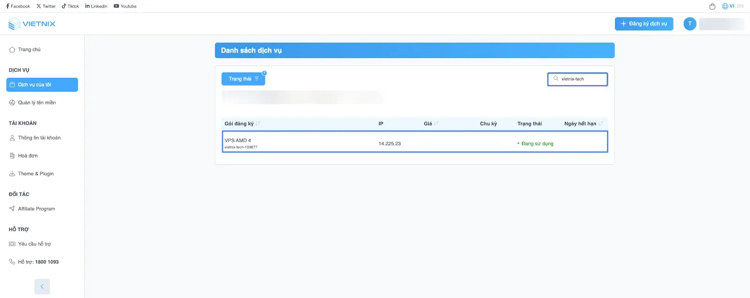
Task: Open the Trạng thái filter dropdown
Action: 243,79
